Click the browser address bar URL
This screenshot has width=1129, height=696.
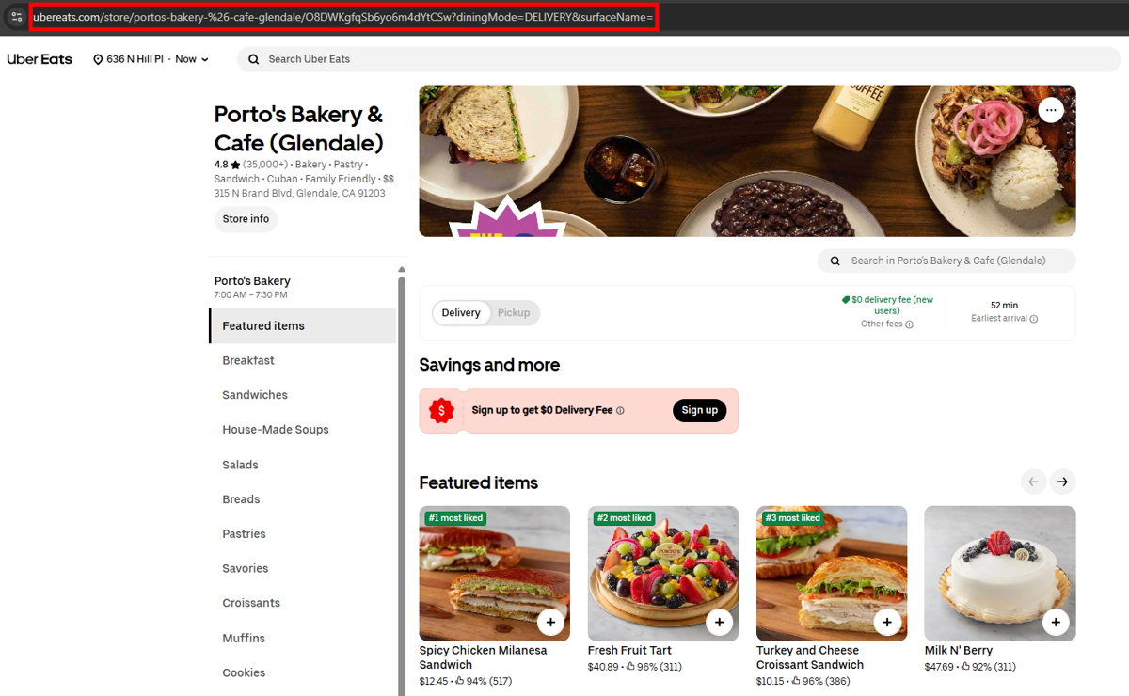coord(342,18)
